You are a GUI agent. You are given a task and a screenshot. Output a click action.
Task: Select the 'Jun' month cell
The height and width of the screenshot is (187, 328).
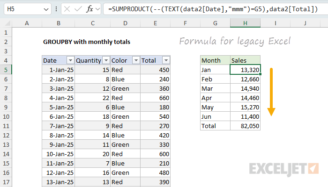pyautogui.click(x=215, y=116)
